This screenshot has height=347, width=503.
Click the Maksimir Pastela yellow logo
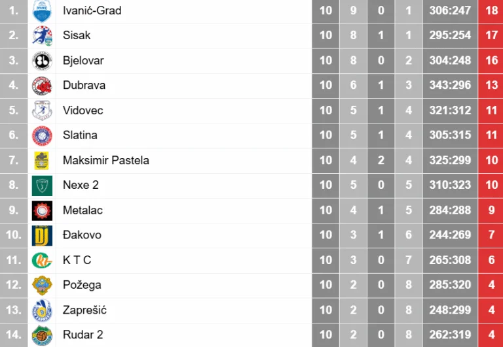[x=42, y=160]
